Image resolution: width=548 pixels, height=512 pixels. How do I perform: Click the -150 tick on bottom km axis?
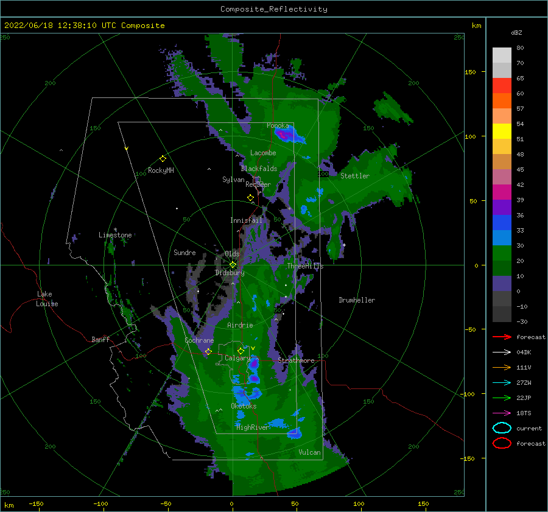pos(36,503)
